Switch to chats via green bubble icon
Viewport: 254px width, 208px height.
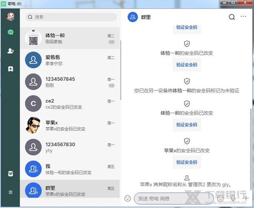(x=11, y=32)
